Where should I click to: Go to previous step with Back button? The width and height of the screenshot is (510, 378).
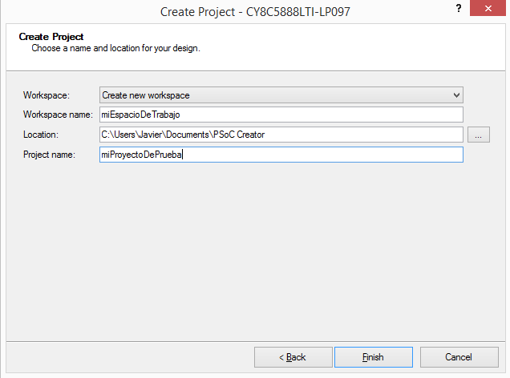(x=293, y=357)
